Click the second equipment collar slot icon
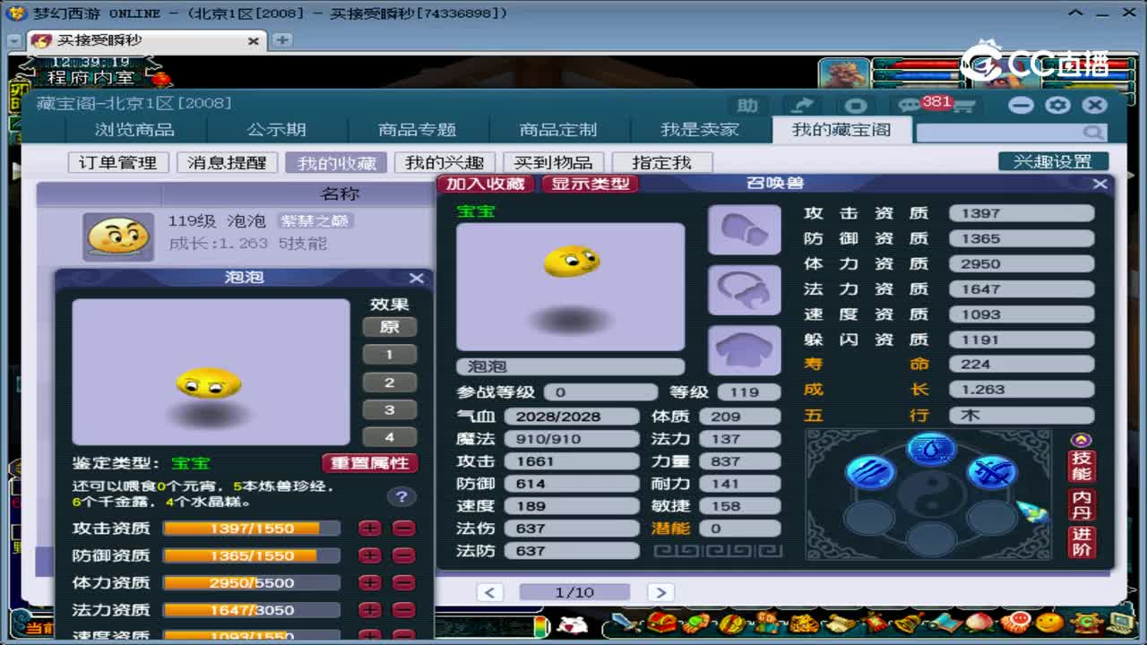The height and width of the screenshot is (645, 1147). pos(745,290)
